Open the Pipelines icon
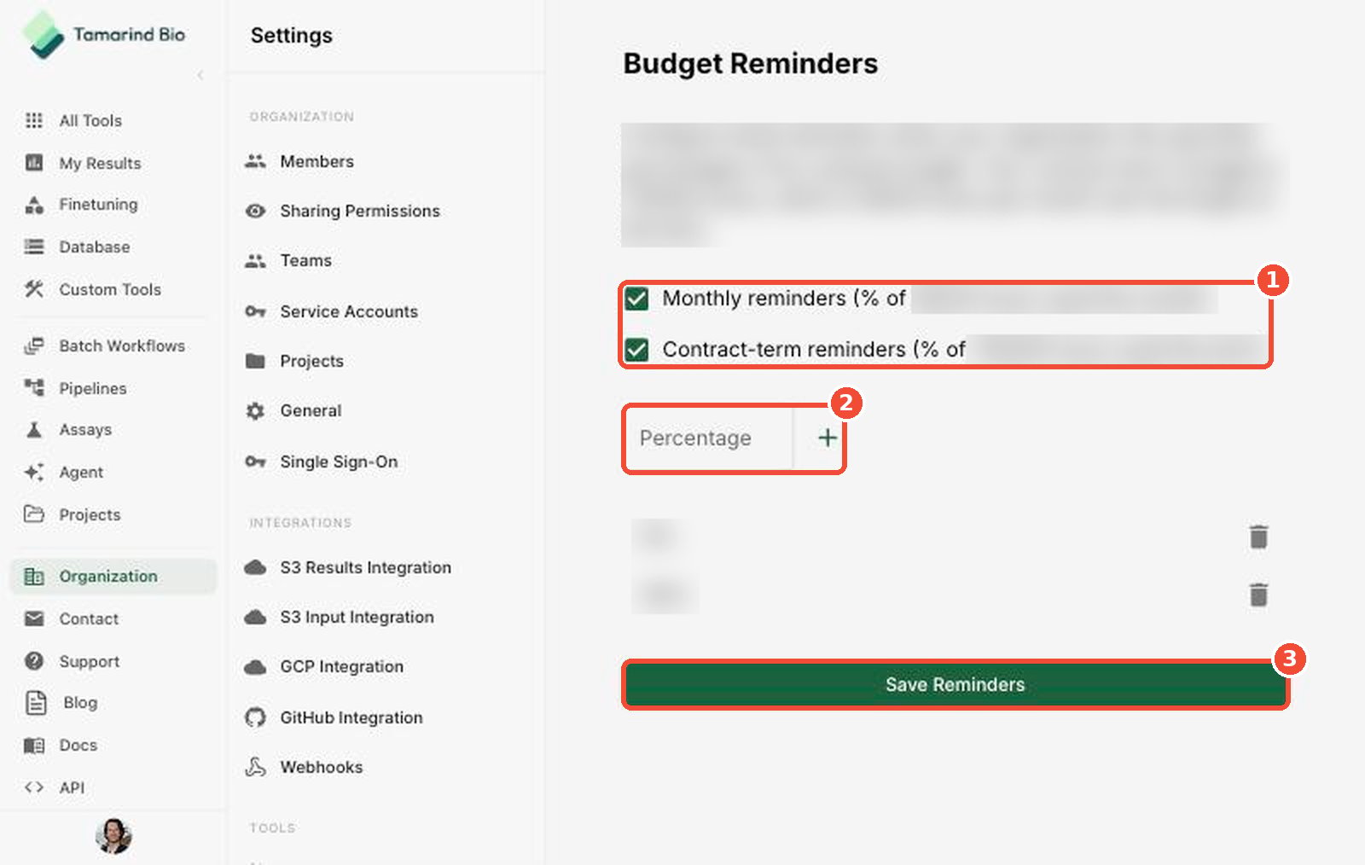Screen dimensions: 1365x865 tap(34, 388)
